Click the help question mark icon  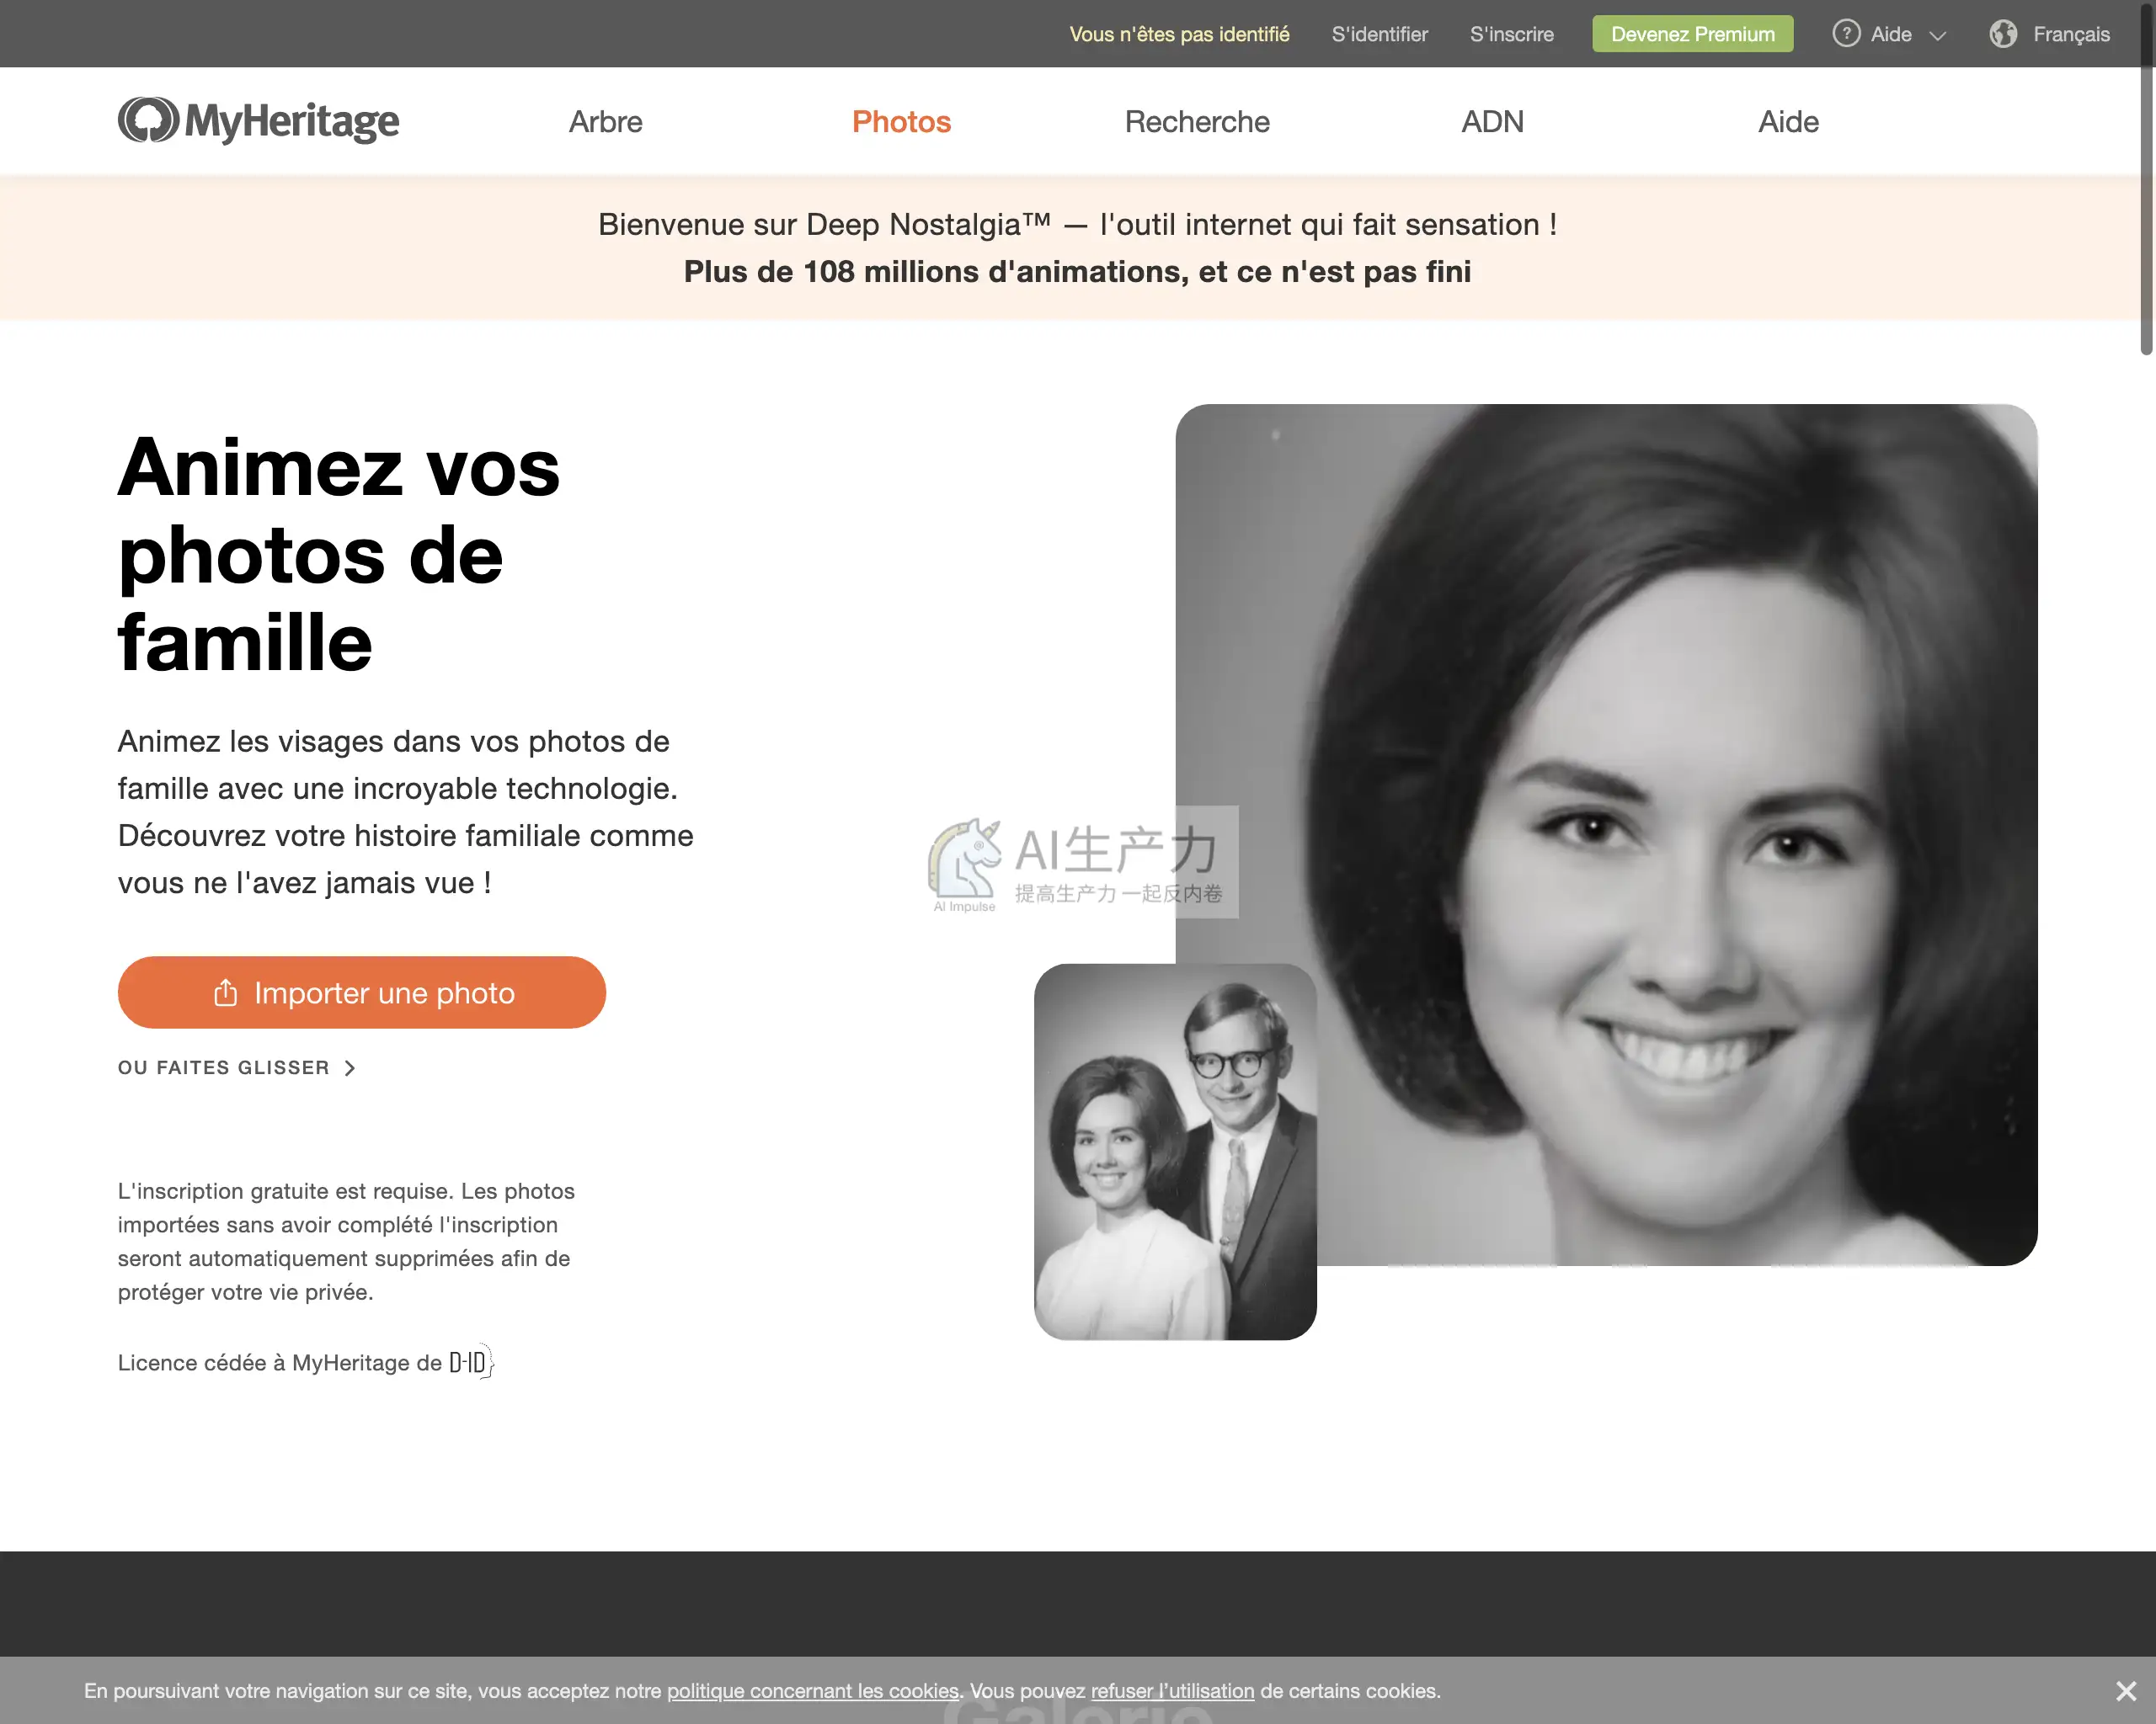(x=1845, y=34)
